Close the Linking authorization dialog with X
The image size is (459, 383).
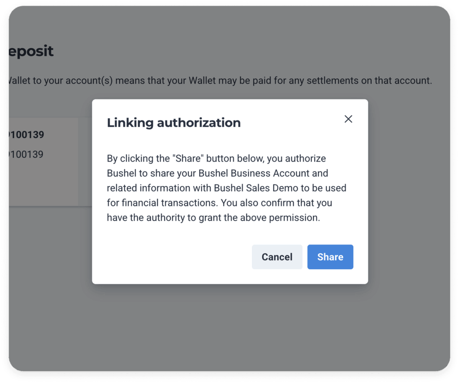click(348, 119)
